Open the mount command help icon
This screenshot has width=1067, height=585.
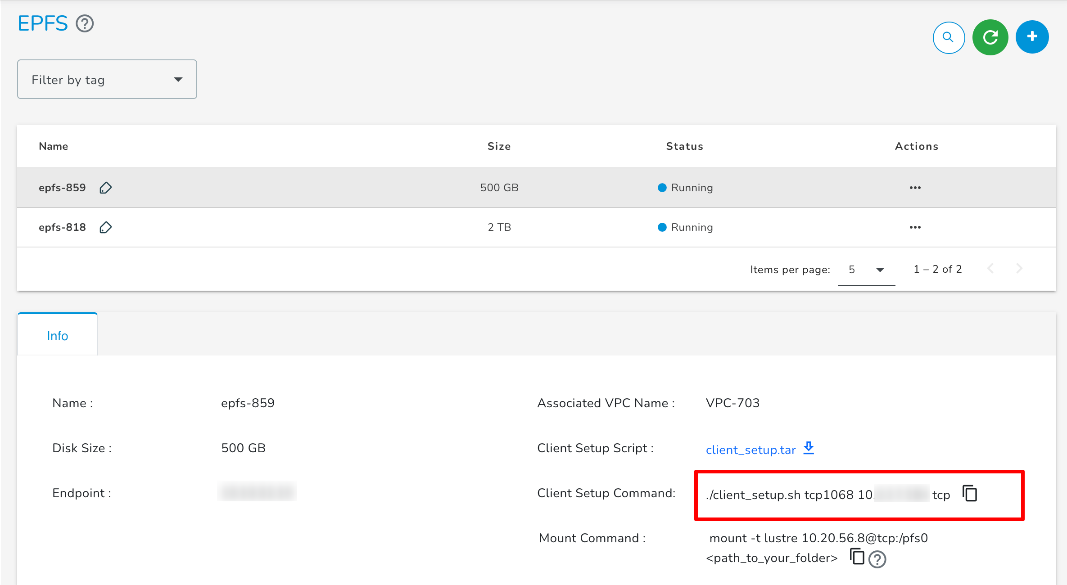[x=877, y=559]
